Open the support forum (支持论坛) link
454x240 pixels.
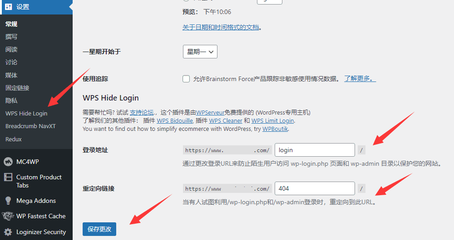142,112
